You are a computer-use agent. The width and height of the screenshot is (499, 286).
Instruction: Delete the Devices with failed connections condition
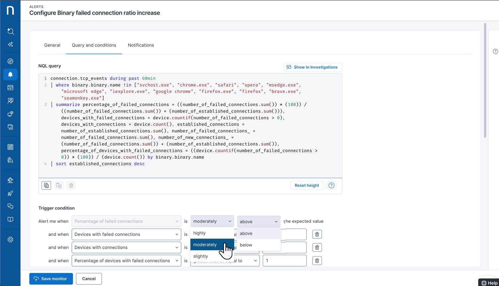(317, 234)
